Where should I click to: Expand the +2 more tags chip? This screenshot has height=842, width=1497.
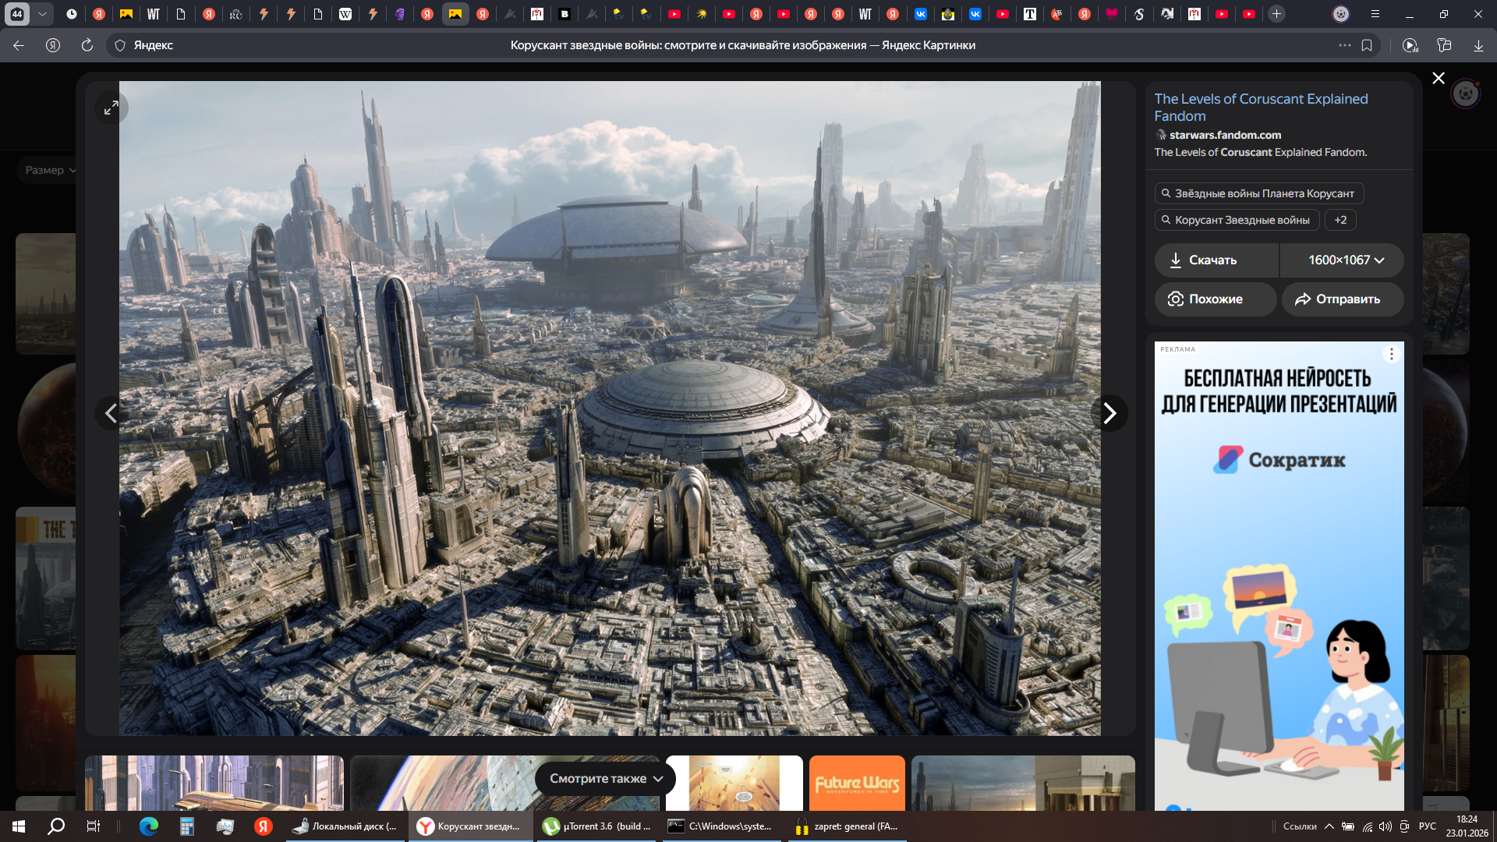1340,220
